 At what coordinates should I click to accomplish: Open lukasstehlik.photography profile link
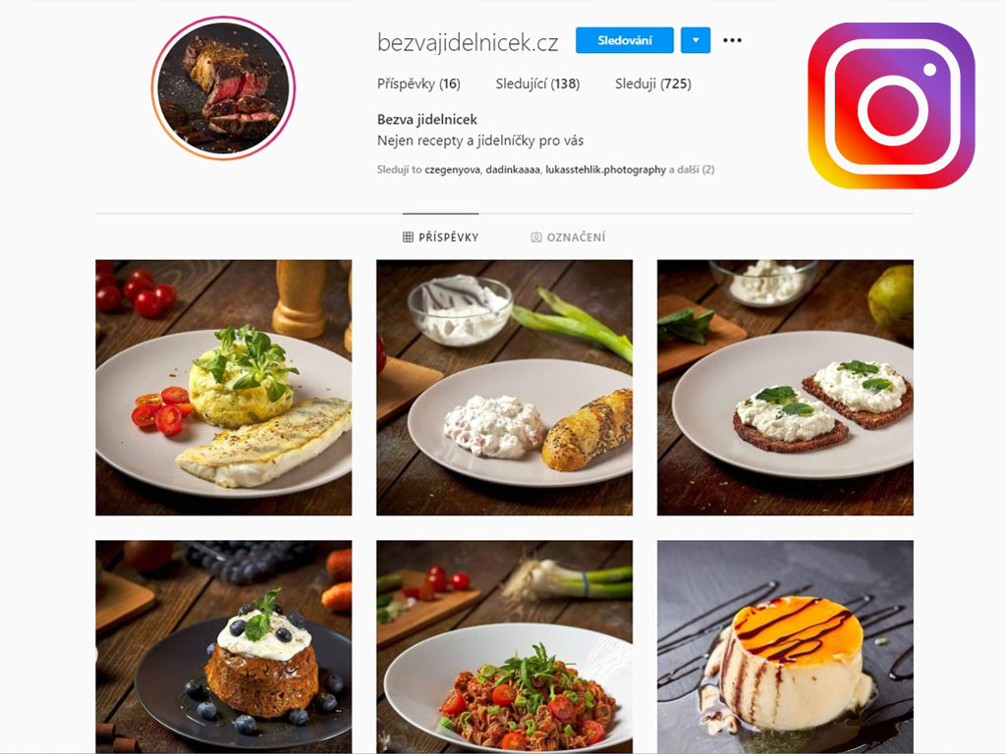point(605,170)
